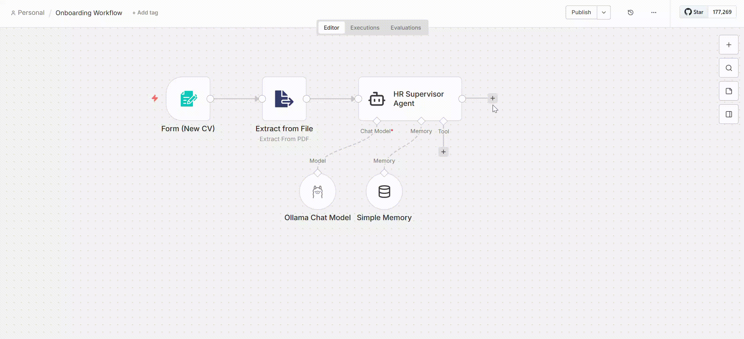Switch to the Evaluations tab
The image size is (744, 339).
(x=406, y=28)
